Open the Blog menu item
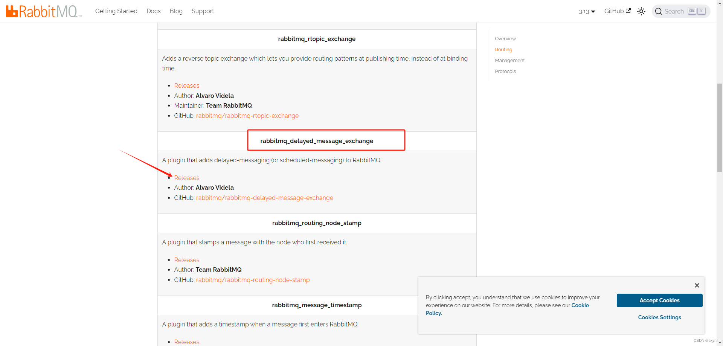The width and height of the screenshot is (723, 346). tap(176, 11)
